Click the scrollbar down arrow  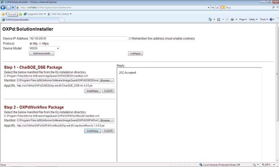click(277, 160)
